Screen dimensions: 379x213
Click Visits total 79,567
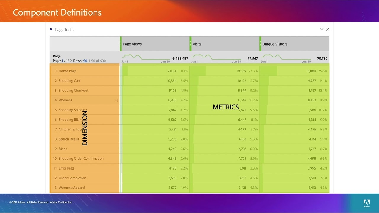pos(253,59)
